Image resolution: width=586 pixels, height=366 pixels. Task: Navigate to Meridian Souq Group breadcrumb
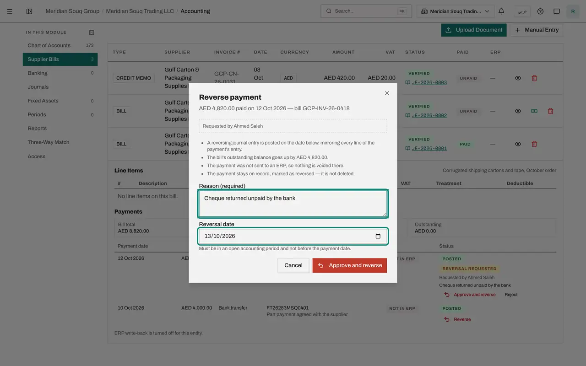click(x=72, y=11)
